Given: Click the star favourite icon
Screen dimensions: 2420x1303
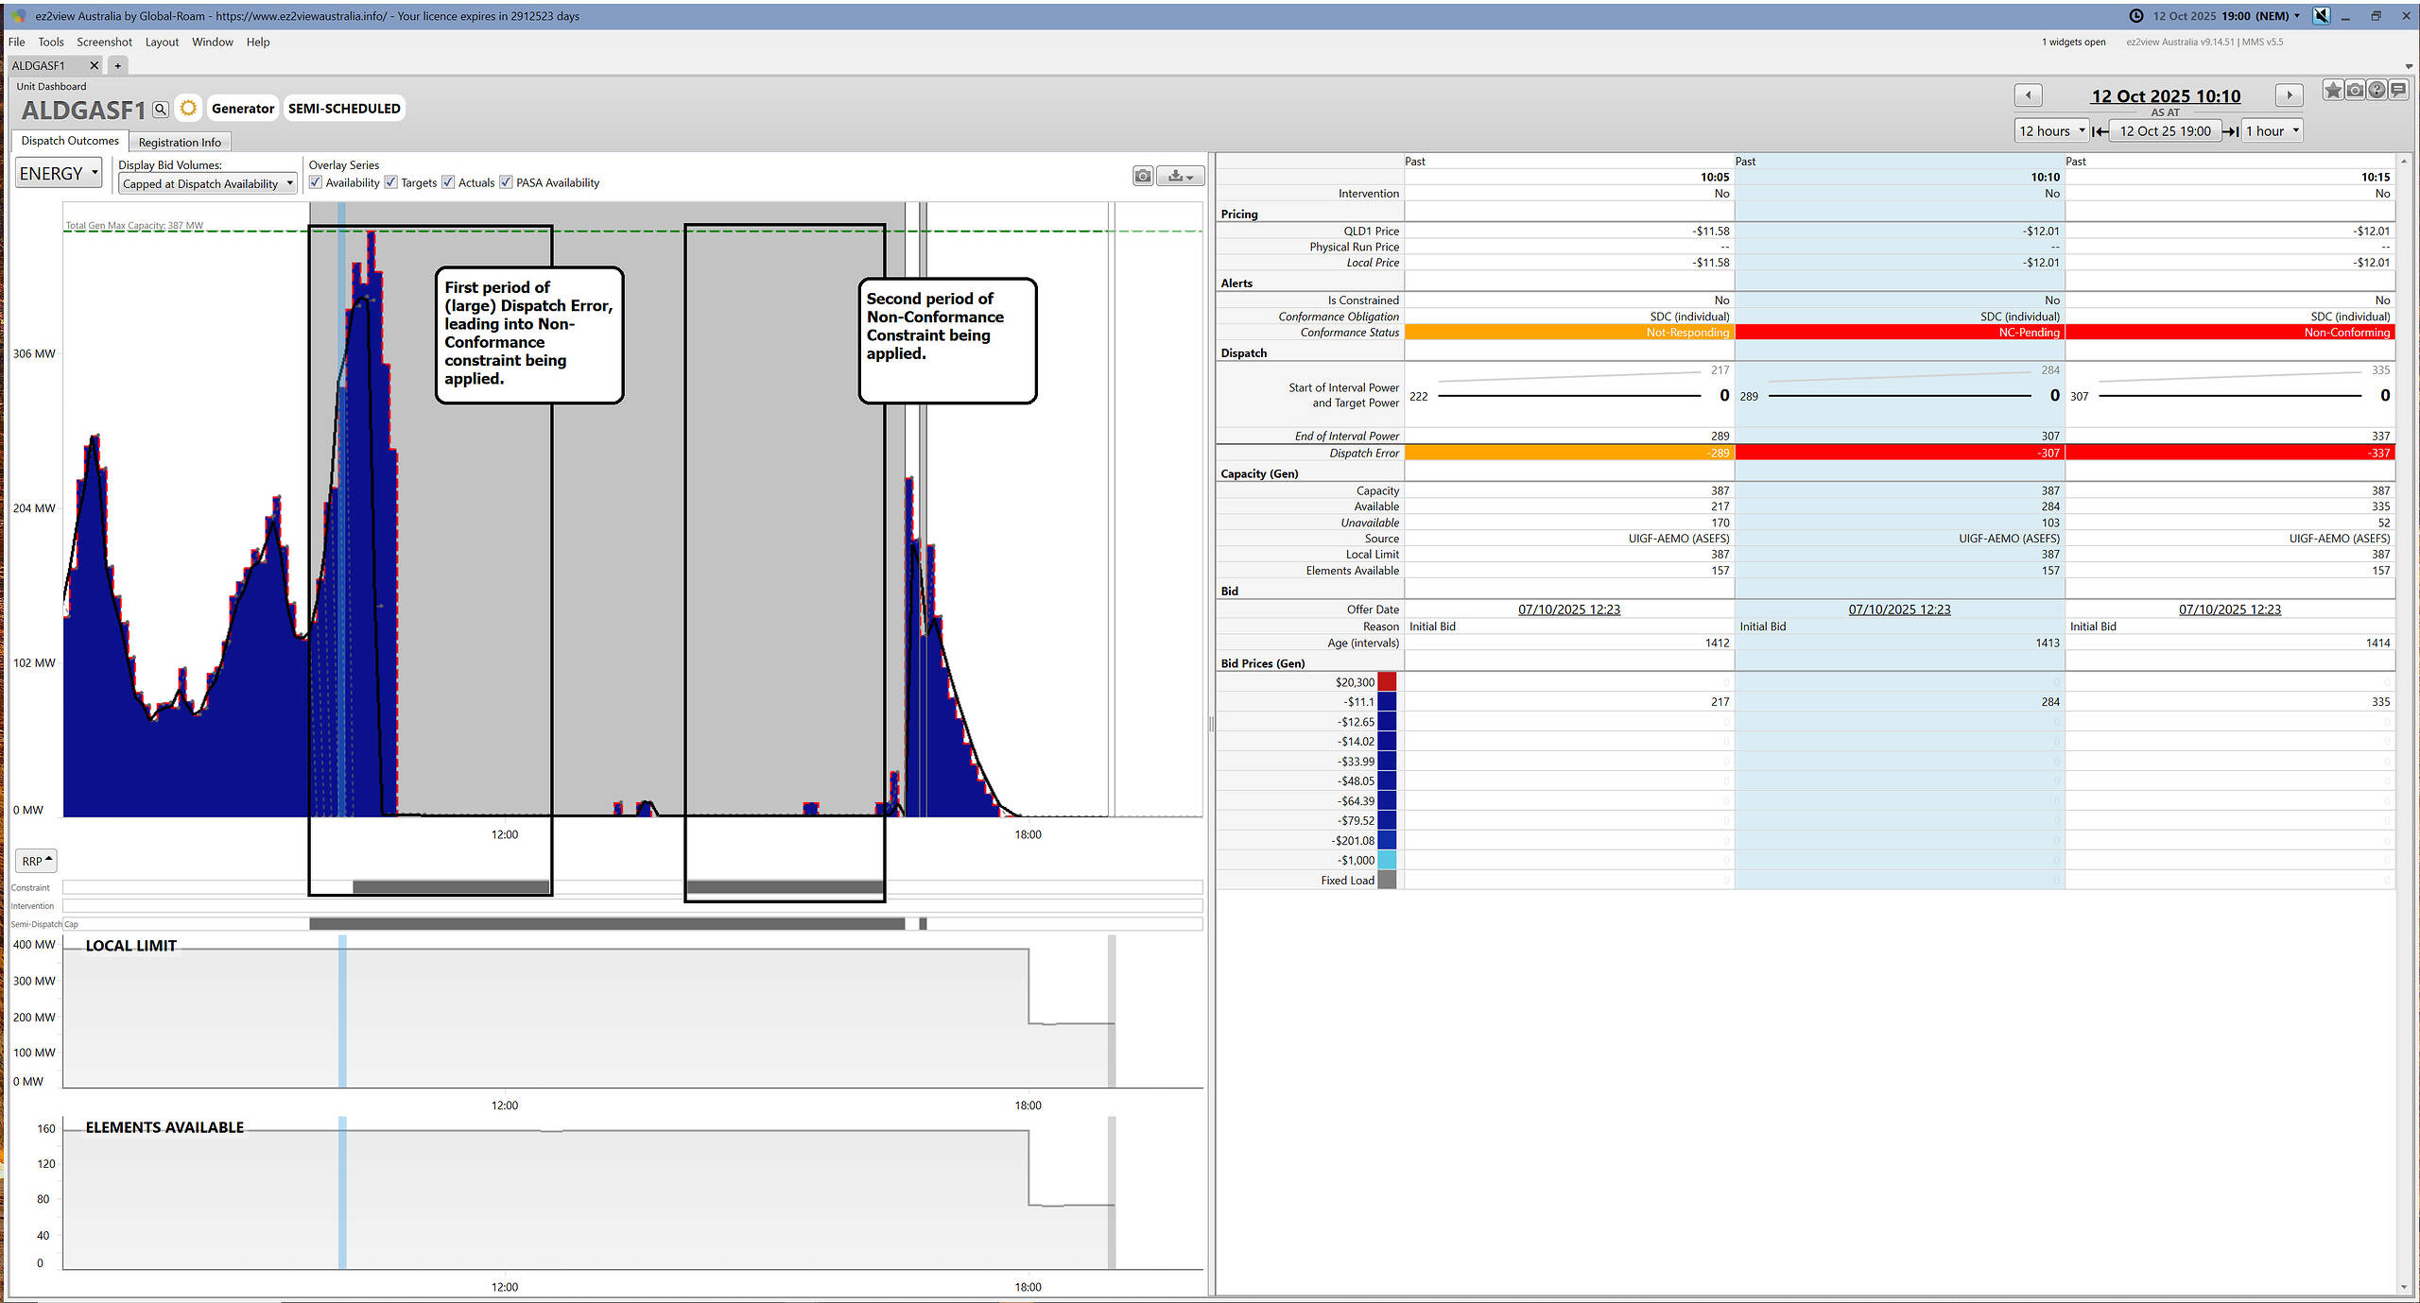Looking at the screenshot, I should point(2333,91).
